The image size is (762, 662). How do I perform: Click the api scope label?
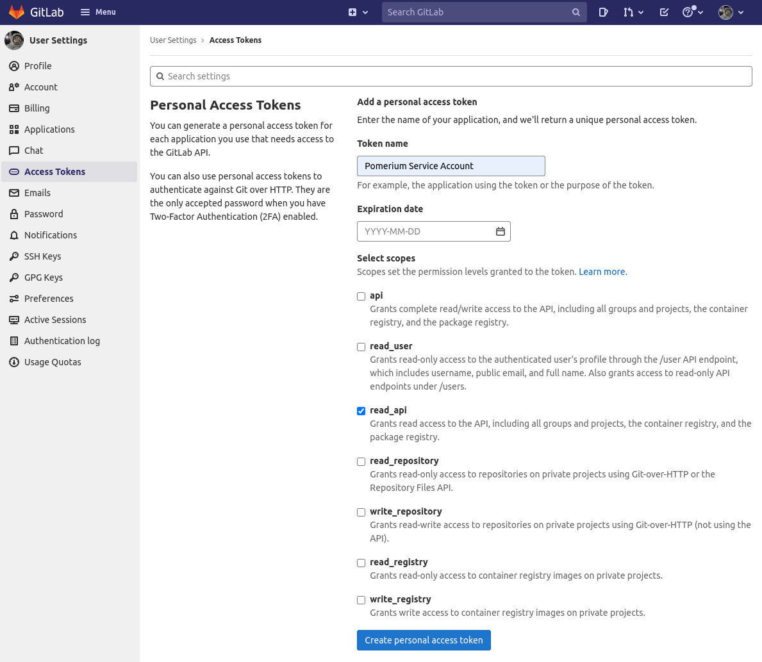point(376,295)
